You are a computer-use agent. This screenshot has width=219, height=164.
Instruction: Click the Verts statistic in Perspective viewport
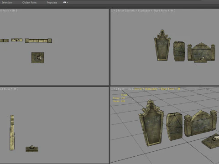click(x=119, y=101)
